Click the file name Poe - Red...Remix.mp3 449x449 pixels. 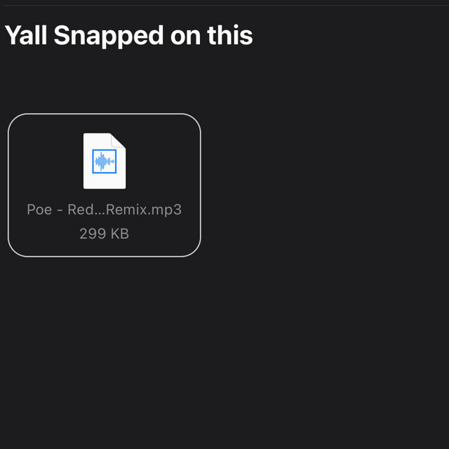click(x=104, y=210)
